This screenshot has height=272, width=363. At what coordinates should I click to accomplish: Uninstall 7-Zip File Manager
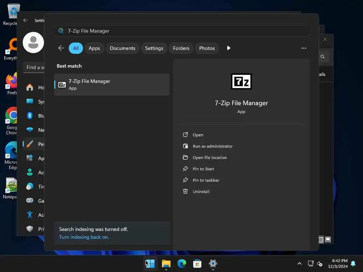[x=201, y=192]
